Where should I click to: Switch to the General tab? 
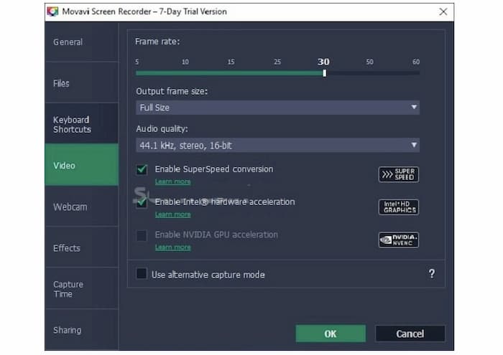82,42
